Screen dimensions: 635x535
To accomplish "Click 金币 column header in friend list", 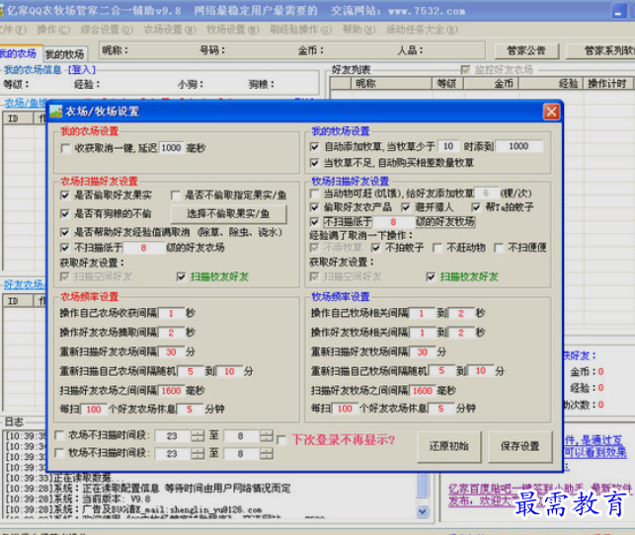I will (x=491, y=83).
